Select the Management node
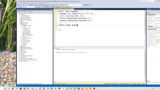The image size is (160, 90). [23, 57]
